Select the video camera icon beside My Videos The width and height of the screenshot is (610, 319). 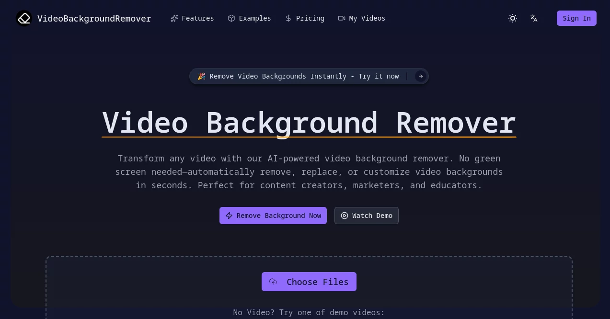pyautogui.click(x=342, y=18)
